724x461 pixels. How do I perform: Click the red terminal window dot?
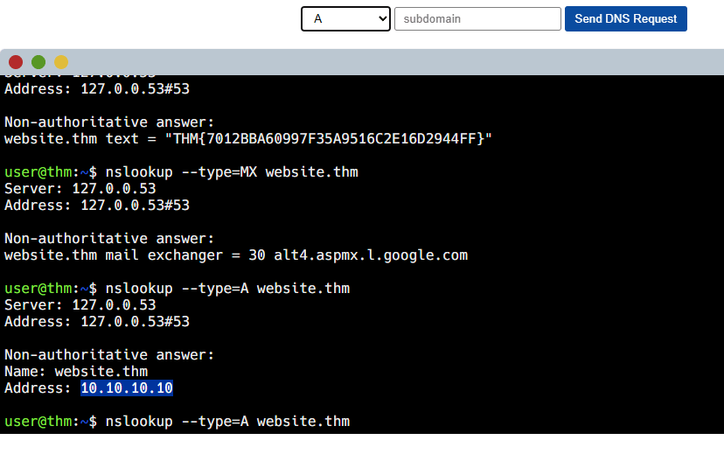tap(16, 62)
